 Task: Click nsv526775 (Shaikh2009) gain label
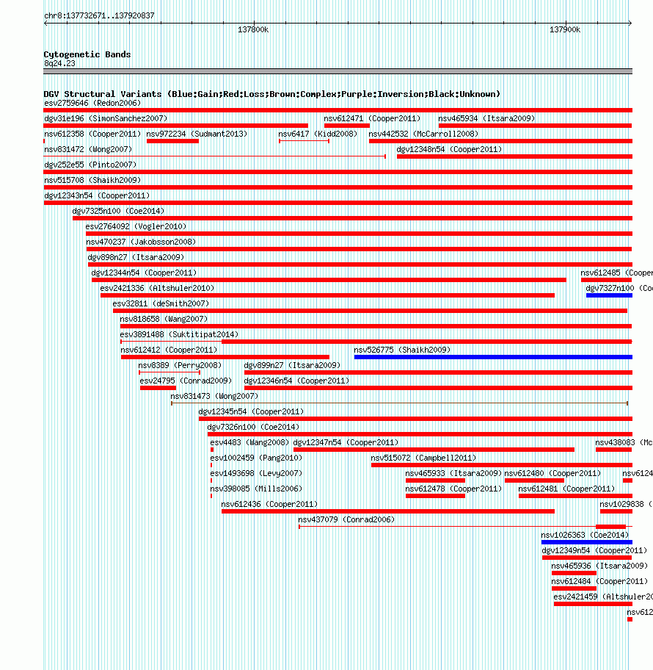coord(402,349)
